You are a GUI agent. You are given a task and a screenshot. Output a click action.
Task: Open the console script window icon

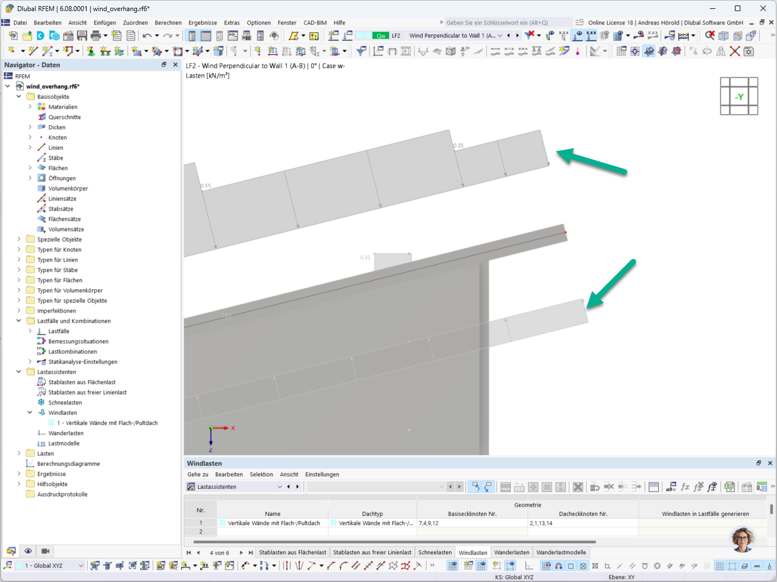(233, 35)
